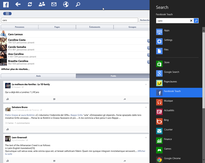Screen dimensions: 205x163
Task: Comment on Leon Greenwell's post
Action: 54,161
